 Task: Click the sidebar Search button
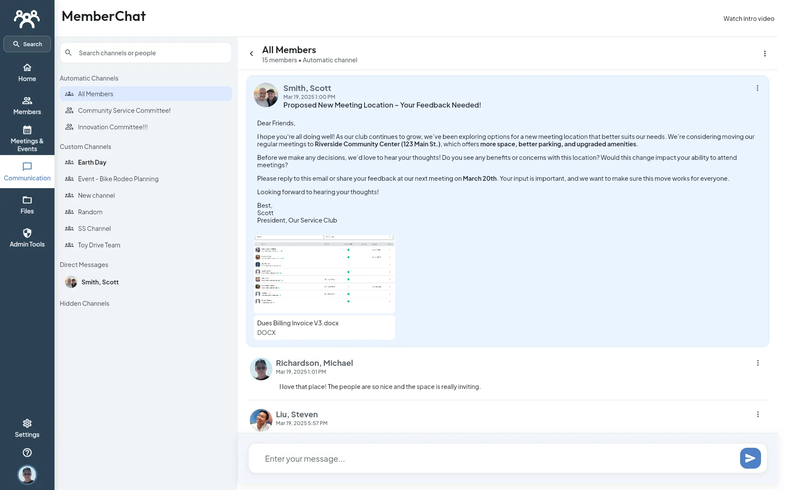(x=27, y=44)
